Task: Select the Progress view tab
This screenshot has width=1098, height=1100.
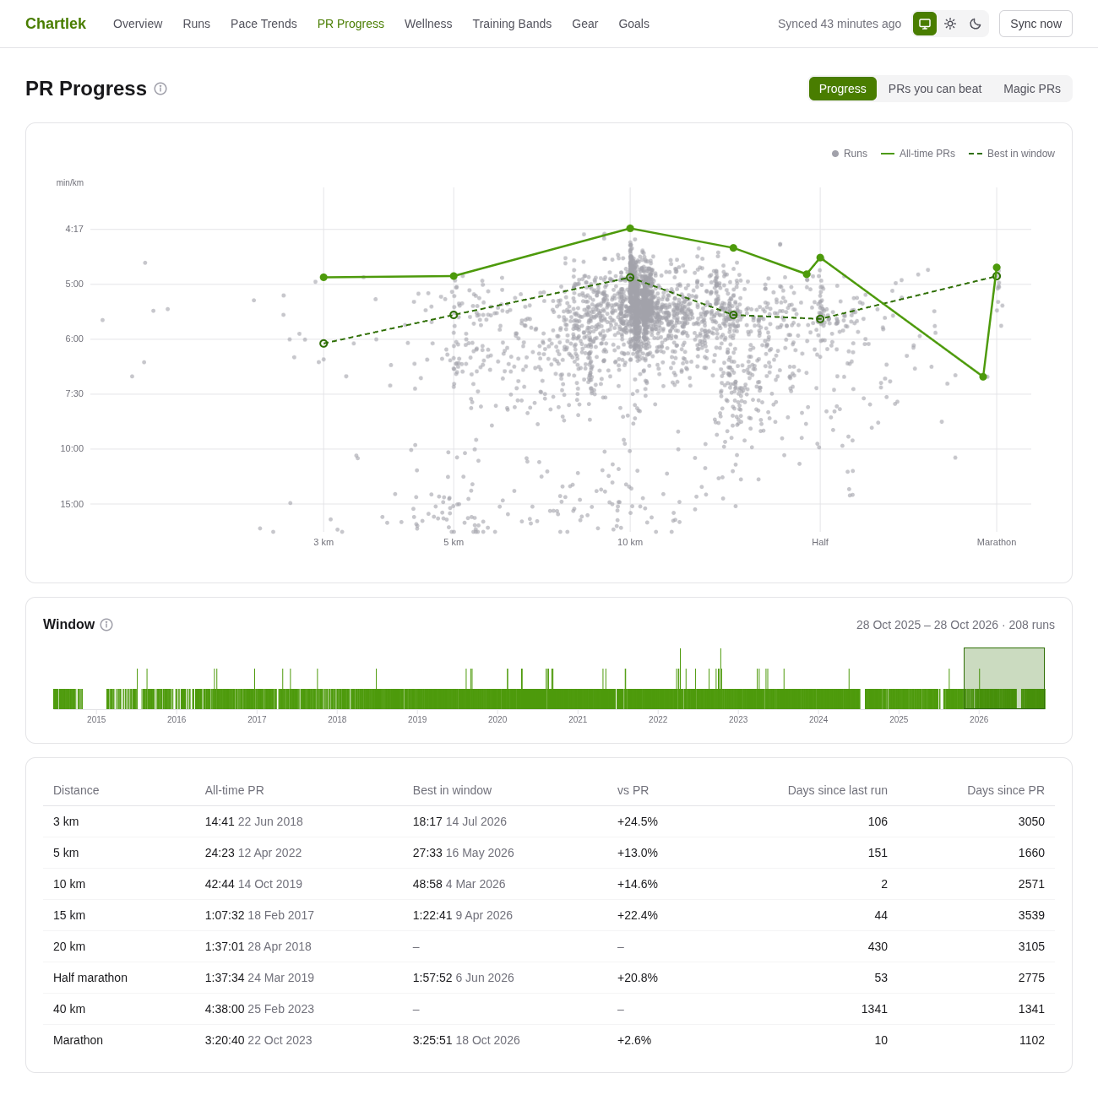Action: (x=842, y=89)
